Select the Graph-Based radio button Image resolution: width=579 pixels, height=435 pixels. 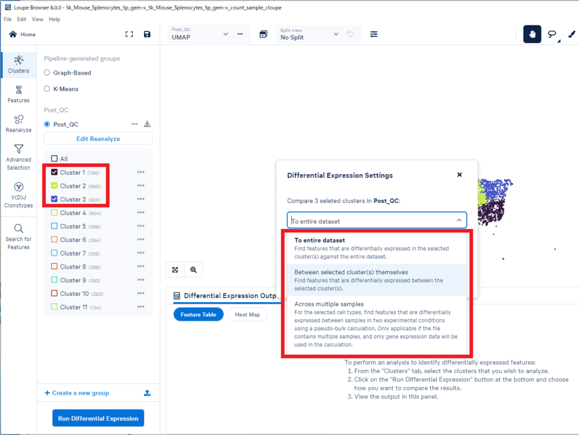(x=47, y=73)
